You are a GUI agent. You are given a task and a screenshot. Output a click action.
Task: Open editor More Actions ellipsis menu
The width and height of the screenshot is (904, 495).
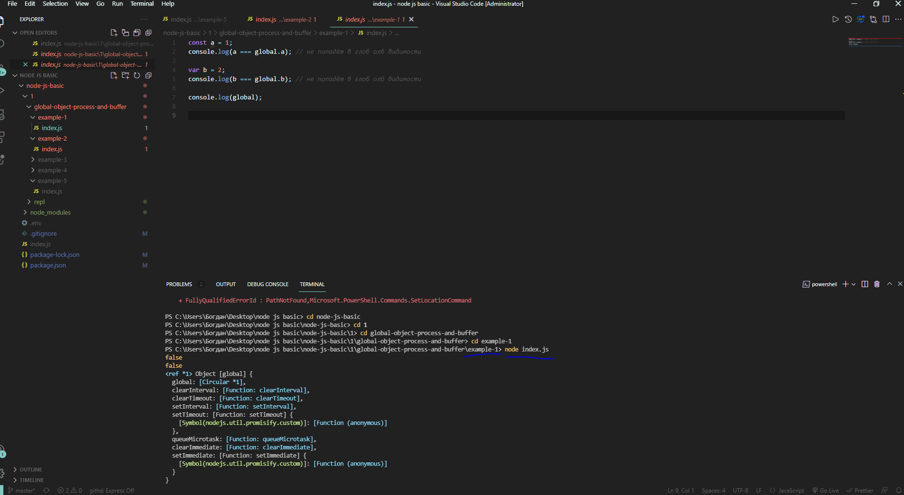pos(898,19)
